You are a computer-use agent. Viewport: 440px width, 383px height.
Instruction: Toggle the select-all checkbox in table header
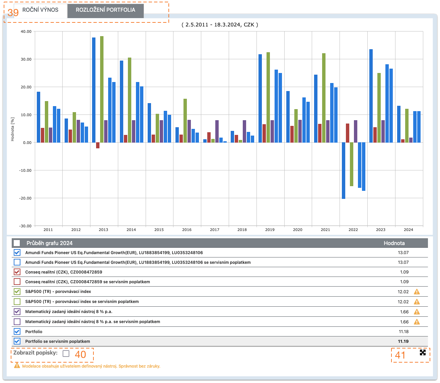[x=17, y=243]
